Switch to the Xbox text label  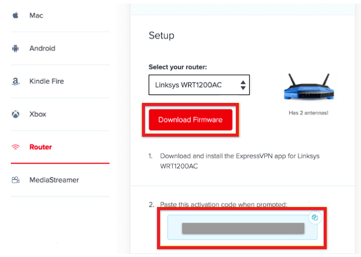pos(37,114)
